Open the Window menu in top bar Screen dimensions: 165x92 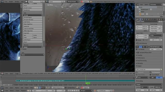(17, 2)
